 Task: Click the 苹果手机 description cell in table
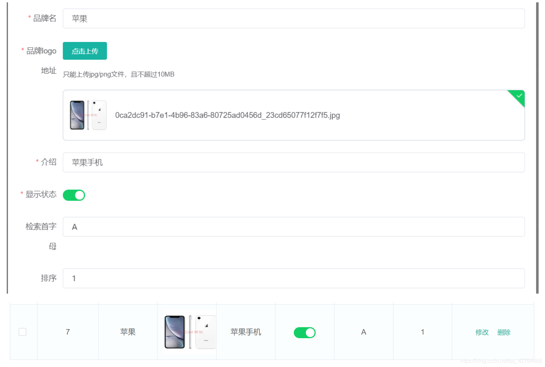(246, 332)
